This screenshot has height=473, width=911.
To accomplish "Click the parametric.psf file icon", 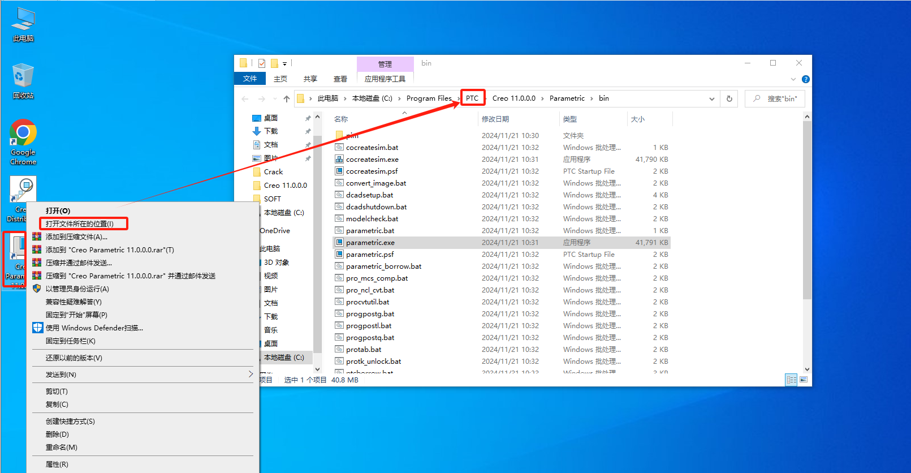I will (x=339, y=254).
